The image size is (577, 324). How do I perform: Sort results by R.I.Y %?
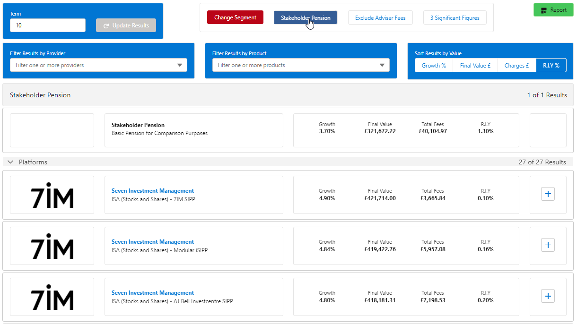pyautogui.click(x=551, y=66)
